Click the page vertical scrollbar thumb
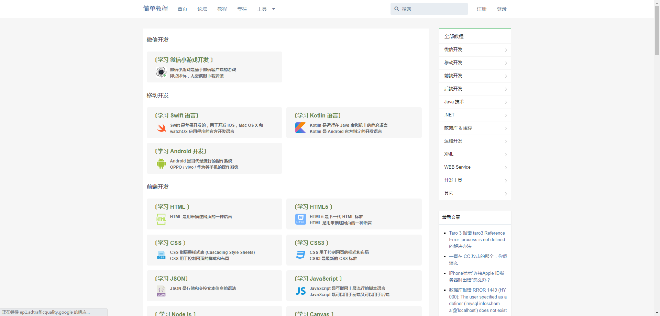The width and height of the screenshot is (660, 316). coord(657,30)
